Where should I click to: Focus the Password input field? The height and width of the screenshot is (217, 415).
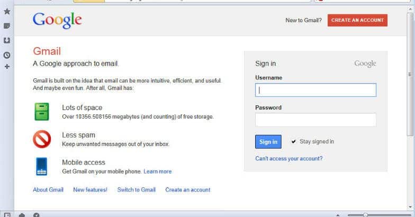pos(315,120)
